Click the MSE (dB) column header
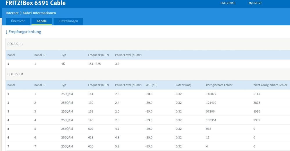 pos(151,85)
